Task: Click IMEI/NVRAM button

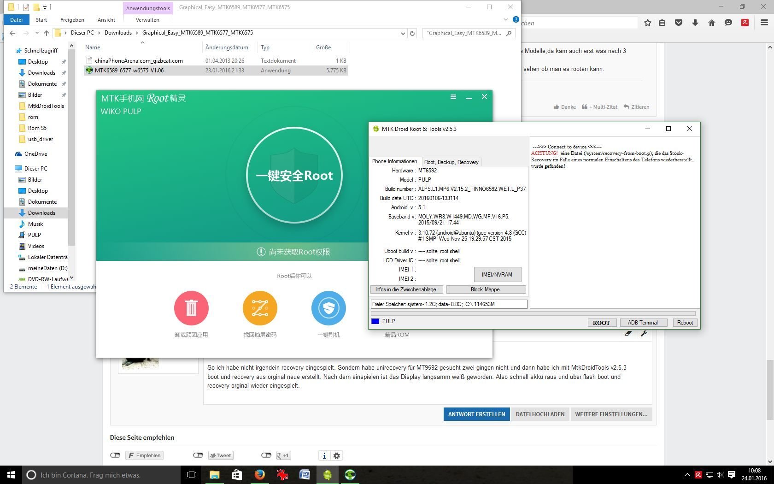Action: click(x=497, y=274)
